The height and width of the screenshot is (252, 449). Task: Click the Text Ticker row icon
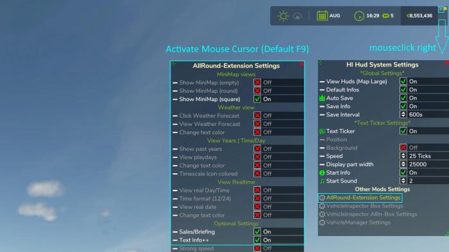tap(322, 131)
